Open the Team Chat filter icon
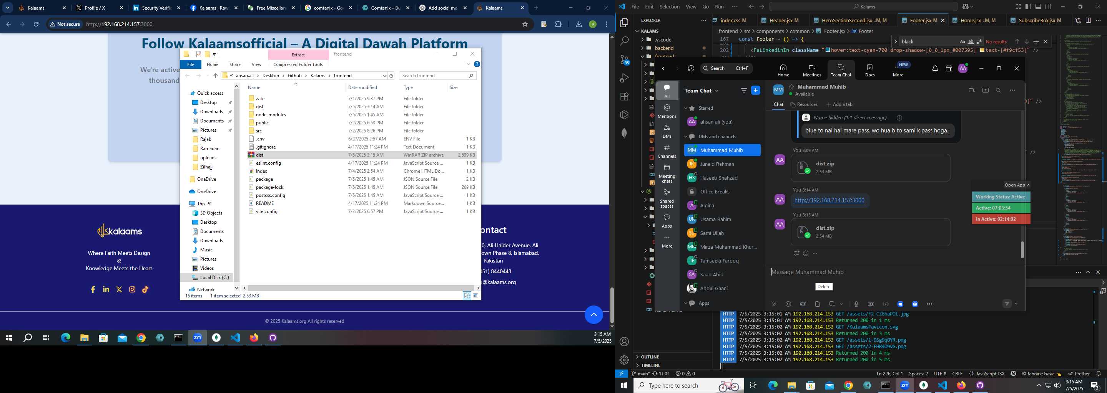The width and height of the screenshot is (1107, 393). 744,91
